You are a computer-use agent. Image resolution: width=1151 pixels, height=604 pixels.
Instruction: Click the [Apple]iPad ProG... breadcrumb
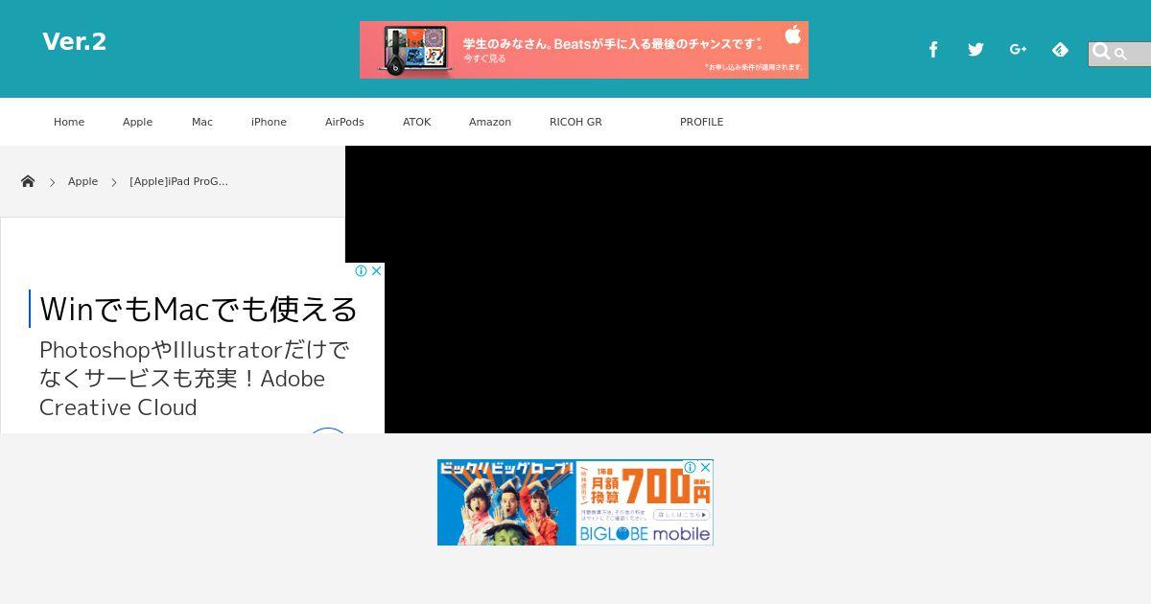click(x=178, y=181)
